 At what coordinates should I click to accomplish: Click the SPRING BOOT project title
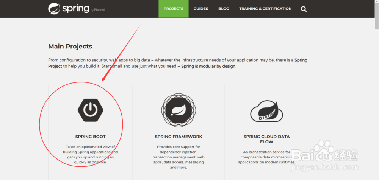tap(91, 137)
